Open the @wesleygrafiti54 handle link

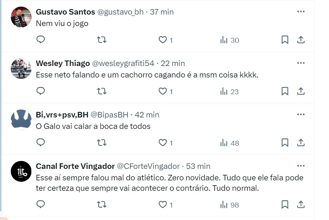123,63
